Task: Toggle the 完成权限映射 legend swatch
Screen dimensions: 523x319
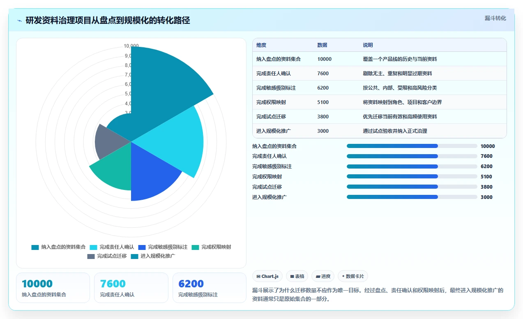Action: tap(195, 247)
